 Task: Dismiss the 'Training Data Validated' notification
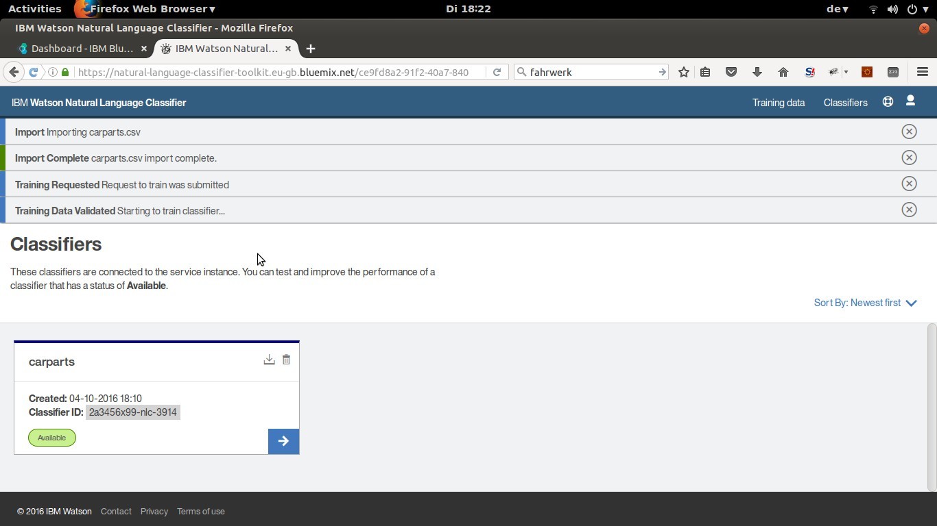click(909, 210)
